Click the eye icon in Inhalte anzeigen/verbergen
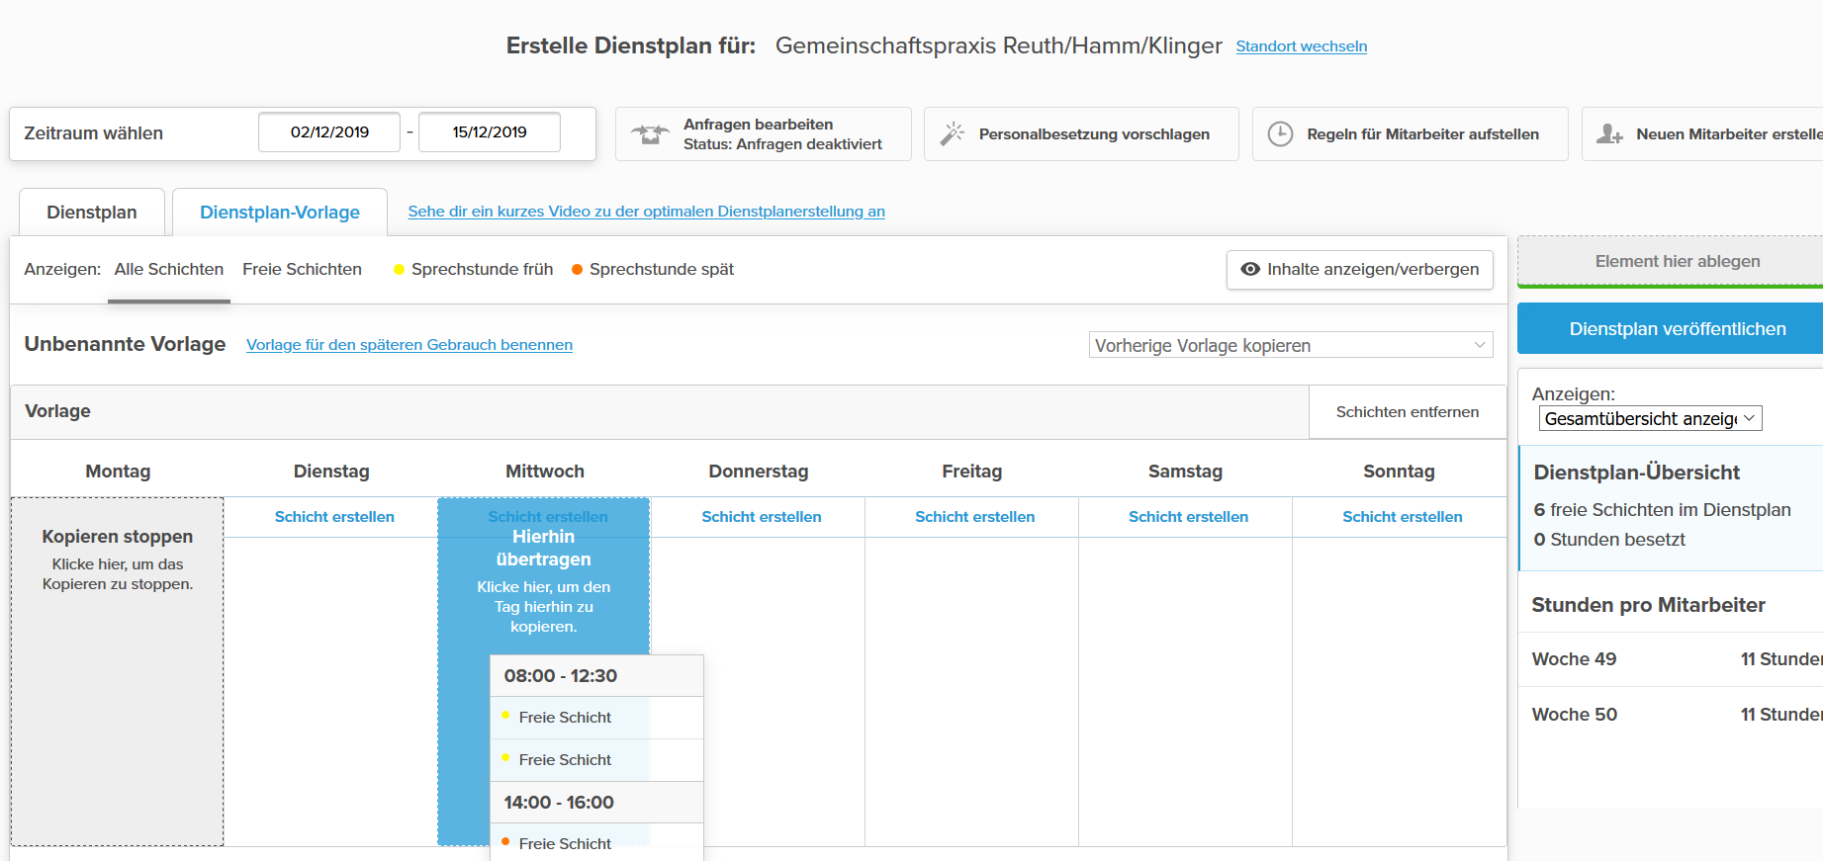 click(1250, 269)
